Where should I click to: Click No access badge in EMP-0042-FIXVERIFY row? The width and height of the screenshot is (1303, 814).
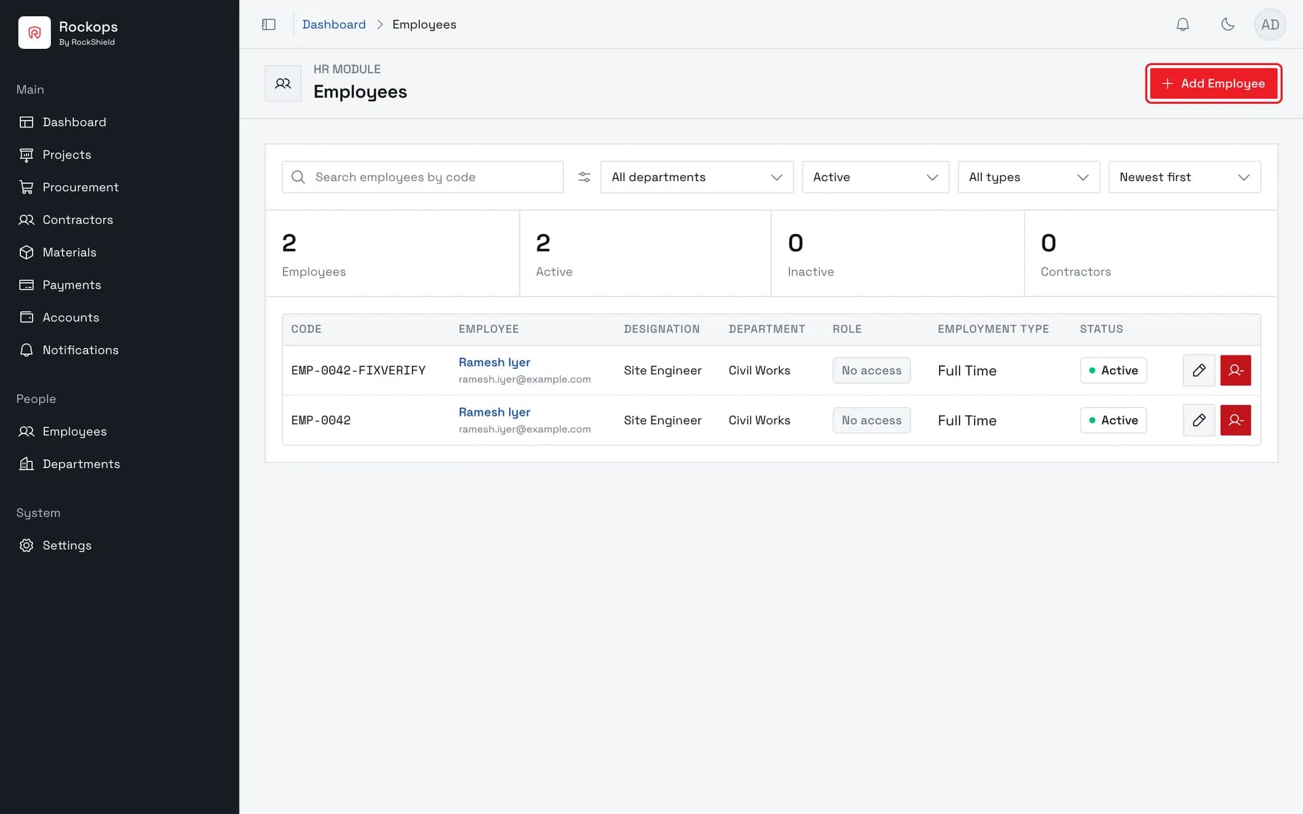871,370
